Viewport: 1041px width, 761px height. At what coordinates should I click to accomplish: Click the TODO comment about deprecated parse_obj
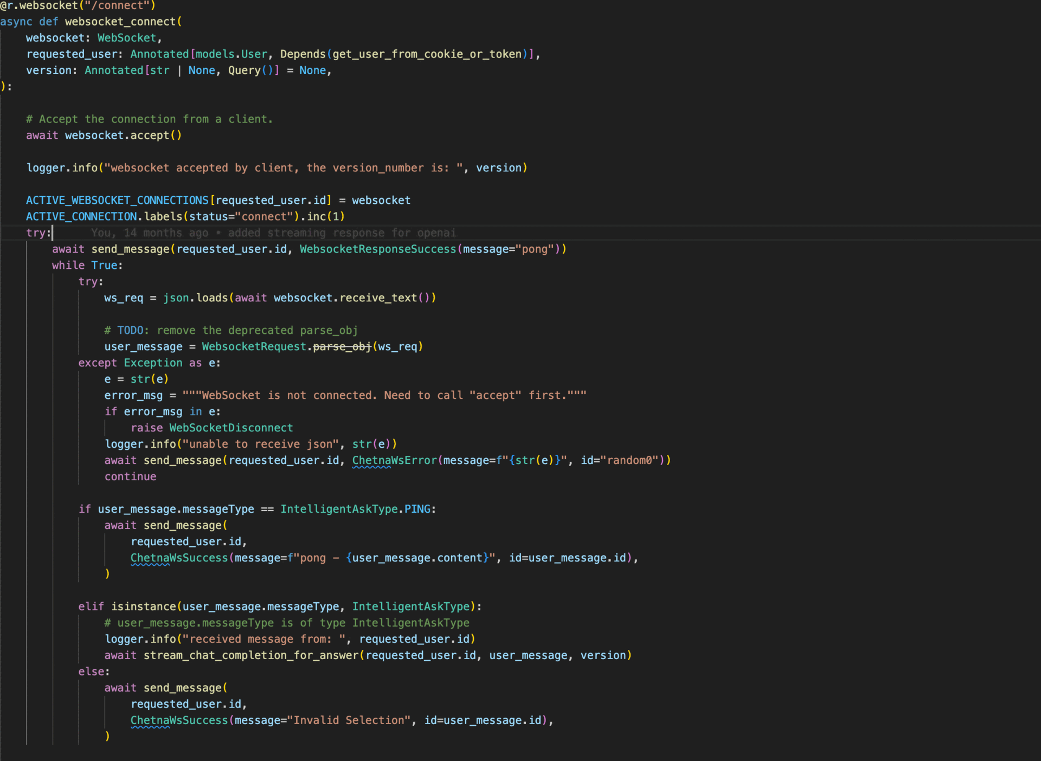pos(230,330)
